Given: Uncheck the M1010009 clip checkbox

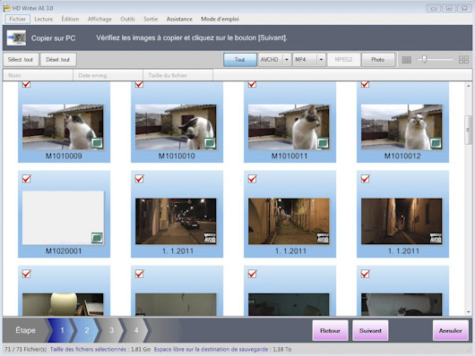Looking at the screenshot, I should coord(26,84).
